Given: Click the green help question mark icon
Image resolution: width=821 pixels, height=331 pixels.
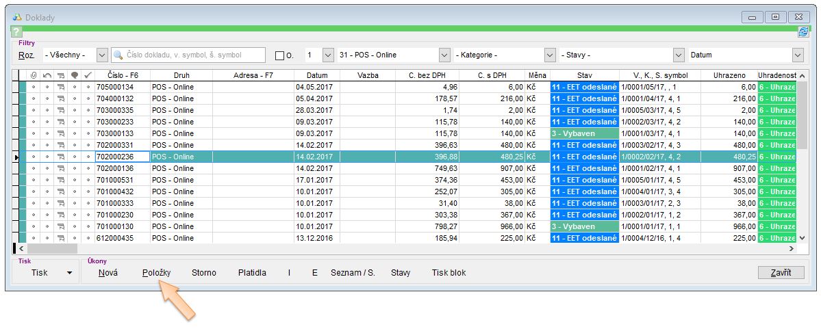Looking at the screenshot, I should (x=16, y=32).
